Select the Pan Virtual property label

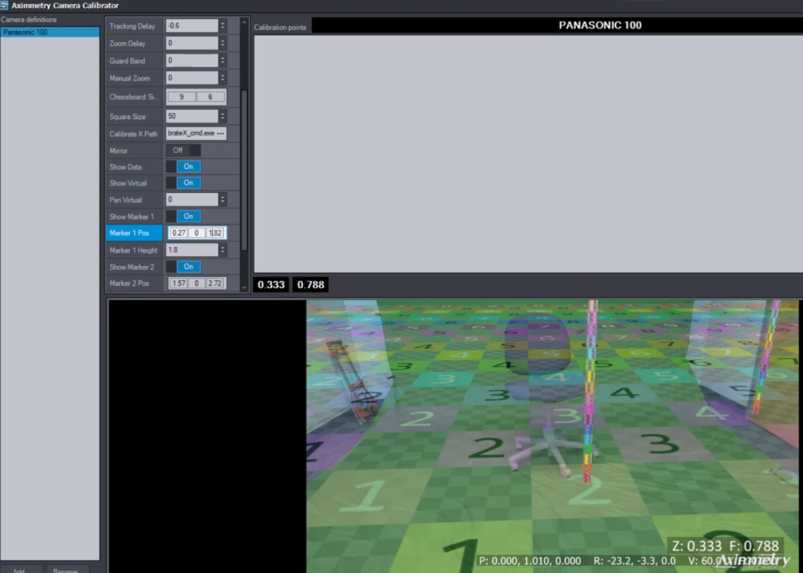(x=125, y=200)
